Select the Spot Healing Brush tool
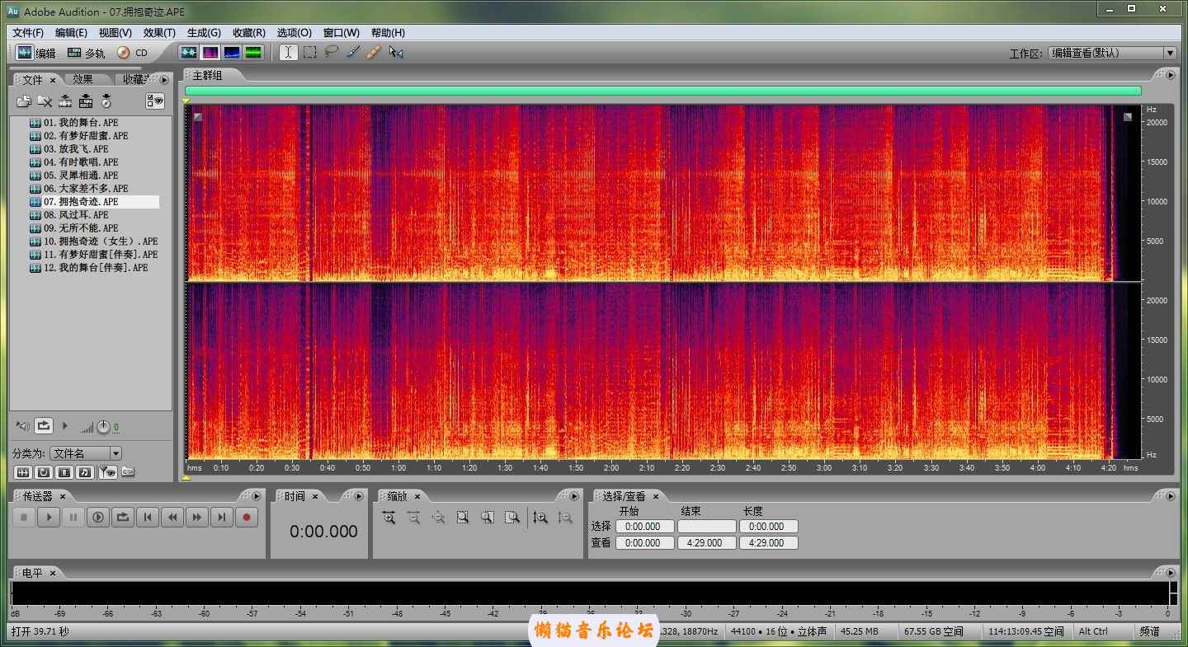 [x=374, y=52]
